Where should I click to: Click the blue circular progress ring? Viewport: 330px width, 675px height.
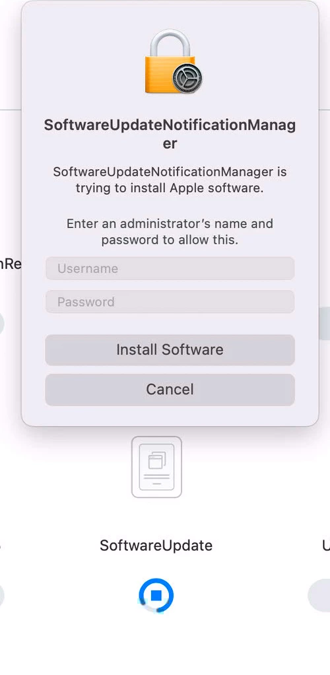point(156,595)
